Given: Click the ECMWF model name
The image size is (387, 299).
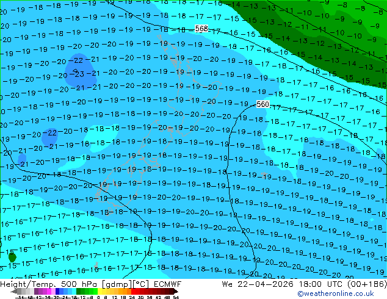Looking at the screenshot, I should point(167,284).
